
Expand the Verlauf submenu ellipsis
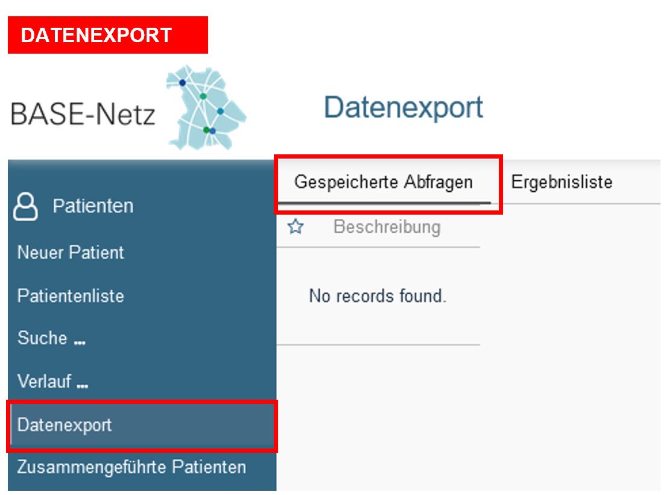(82, 385)
